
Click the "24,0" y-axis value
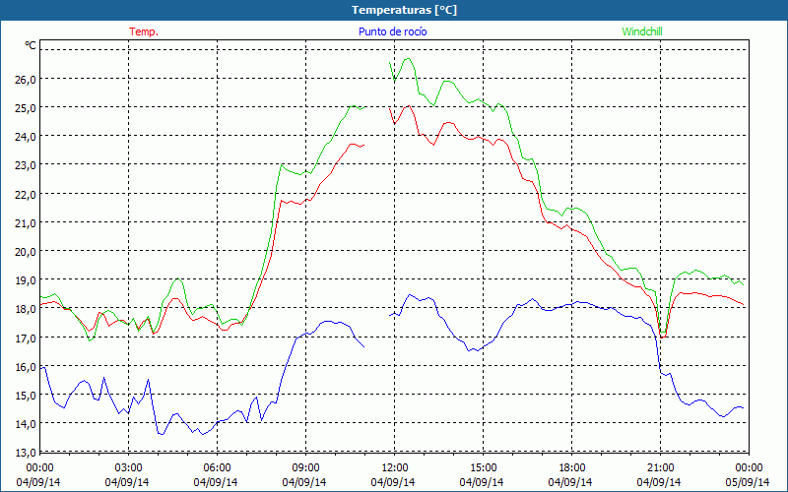coord(25,137)
